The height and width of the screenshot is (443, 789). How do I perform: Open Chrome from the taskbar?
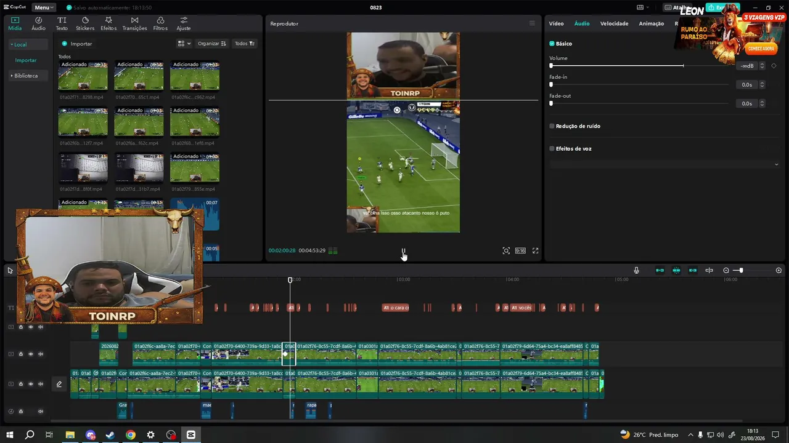[131, 434]
